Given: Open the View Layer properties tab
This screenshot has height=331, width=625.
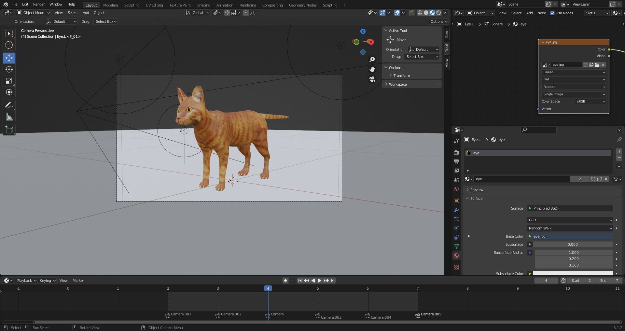Looking at the screenshot, I should coord(456,171).
